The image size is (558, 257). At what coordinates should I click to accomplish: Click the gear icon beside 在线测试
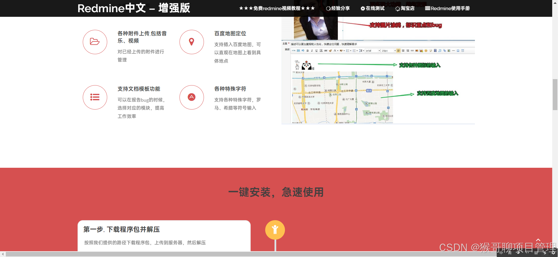pos(363,8)
